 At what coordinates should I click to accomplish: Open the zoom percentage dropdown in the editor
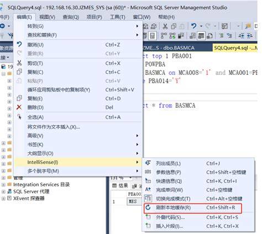tap(130, 178)
